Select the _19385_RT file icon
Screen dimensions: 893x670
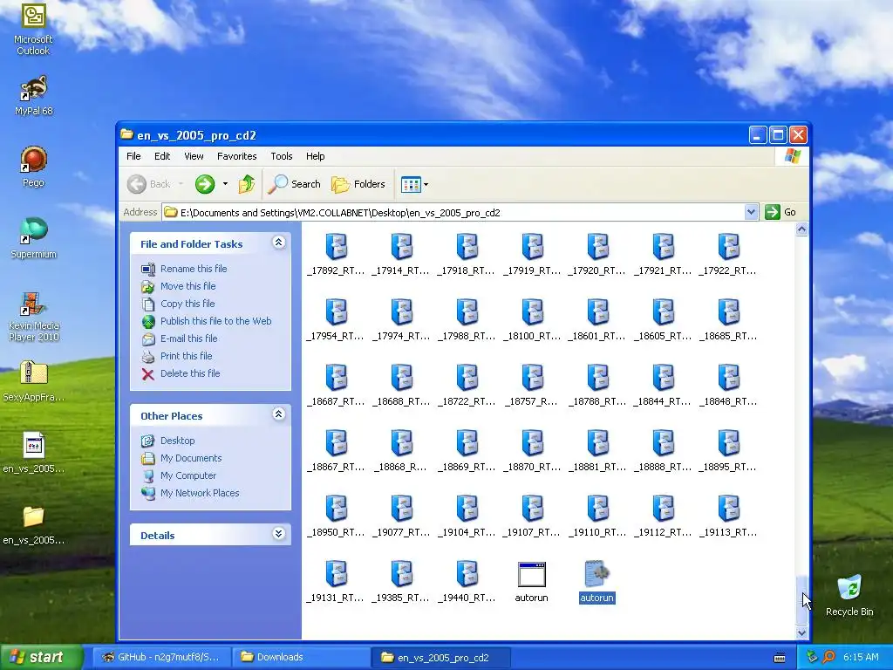tap(401, 574)
